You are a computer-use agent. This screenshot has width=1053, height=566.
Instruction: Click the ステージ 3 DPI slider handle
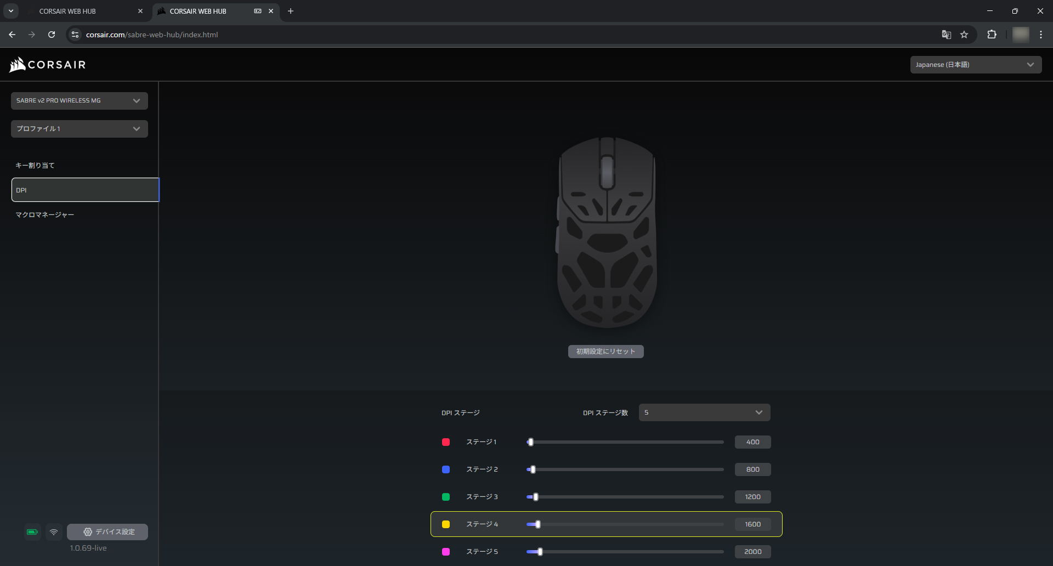point(536,497)
